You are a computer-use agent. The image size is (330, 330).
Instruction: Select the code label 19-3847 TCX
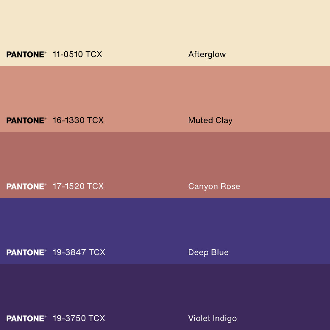[x=79, y=252]
